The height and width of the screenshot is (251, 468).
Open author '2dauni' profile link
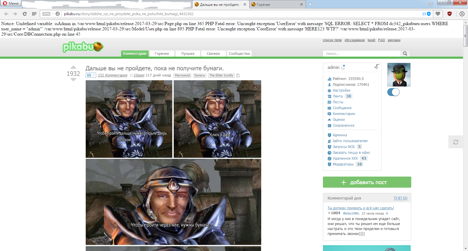tap(139, 75)
